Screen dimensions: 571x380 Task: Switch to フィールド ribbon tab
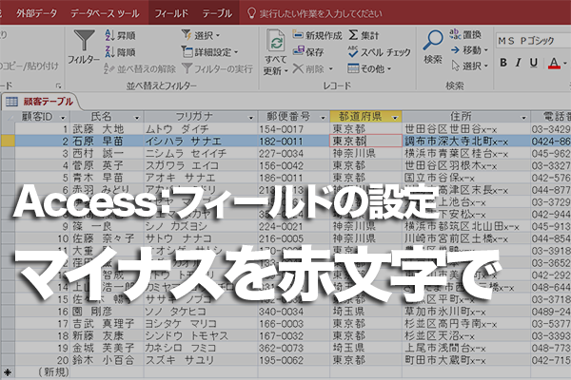171,13
